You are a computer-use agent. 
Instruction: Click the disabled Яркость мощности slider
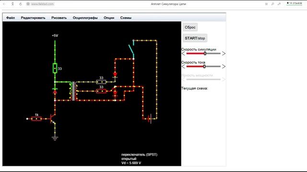[x=203, y=79]
